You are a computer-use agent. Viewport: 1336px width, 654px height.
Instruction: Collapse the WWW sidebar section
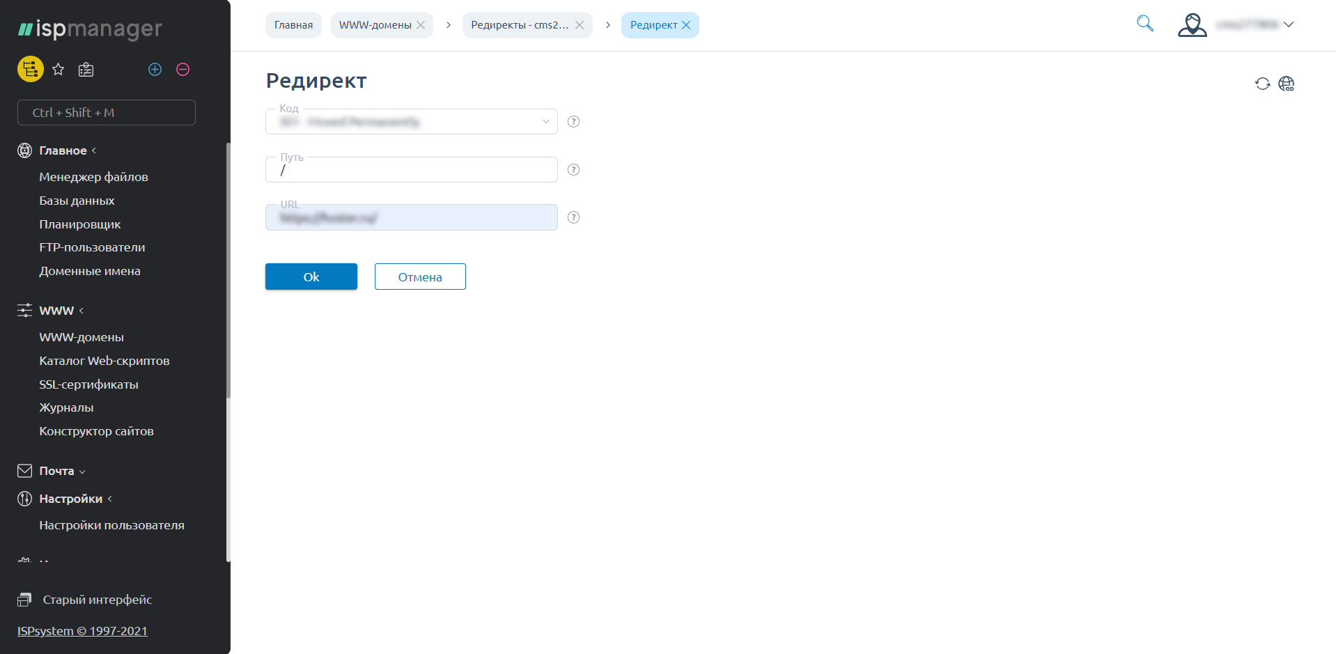(57, 311)
